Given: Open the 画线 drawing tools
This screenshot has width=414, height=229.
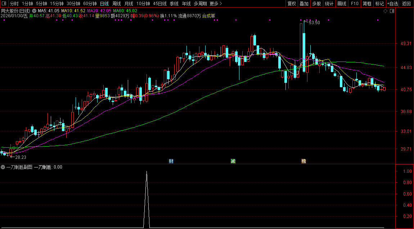Looking at the screenshot, I should click(x=342, y=4).
